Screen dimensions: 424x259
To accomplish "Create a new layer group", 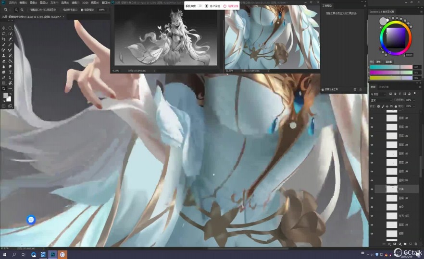I will click(x=405, y=244).
